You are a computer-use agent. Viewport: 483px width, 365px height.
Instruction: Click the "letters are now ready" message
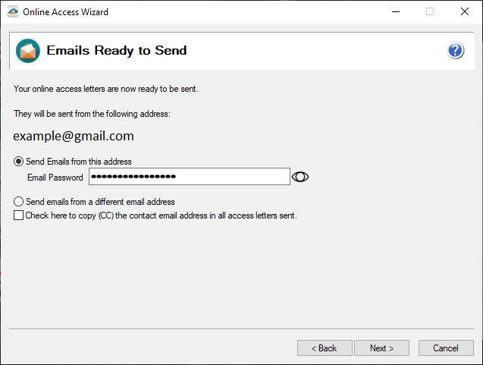click(105, 90)
